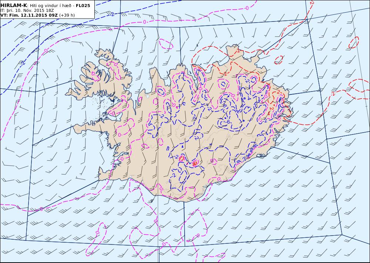Select the FL025 flight level label

click(x=83, y=6)
